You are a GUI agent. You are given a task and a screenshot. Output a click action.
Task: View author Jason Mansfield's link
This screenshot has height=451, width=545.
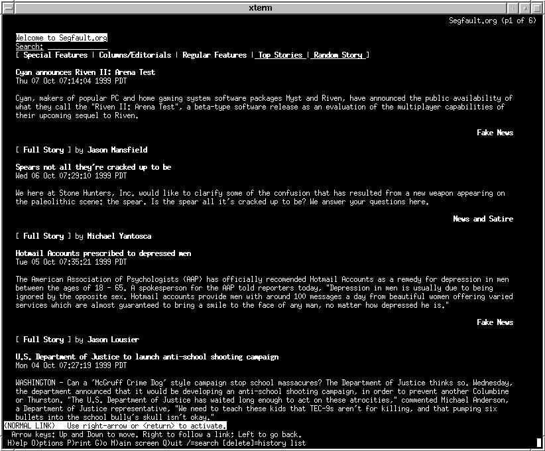(117, 150)
